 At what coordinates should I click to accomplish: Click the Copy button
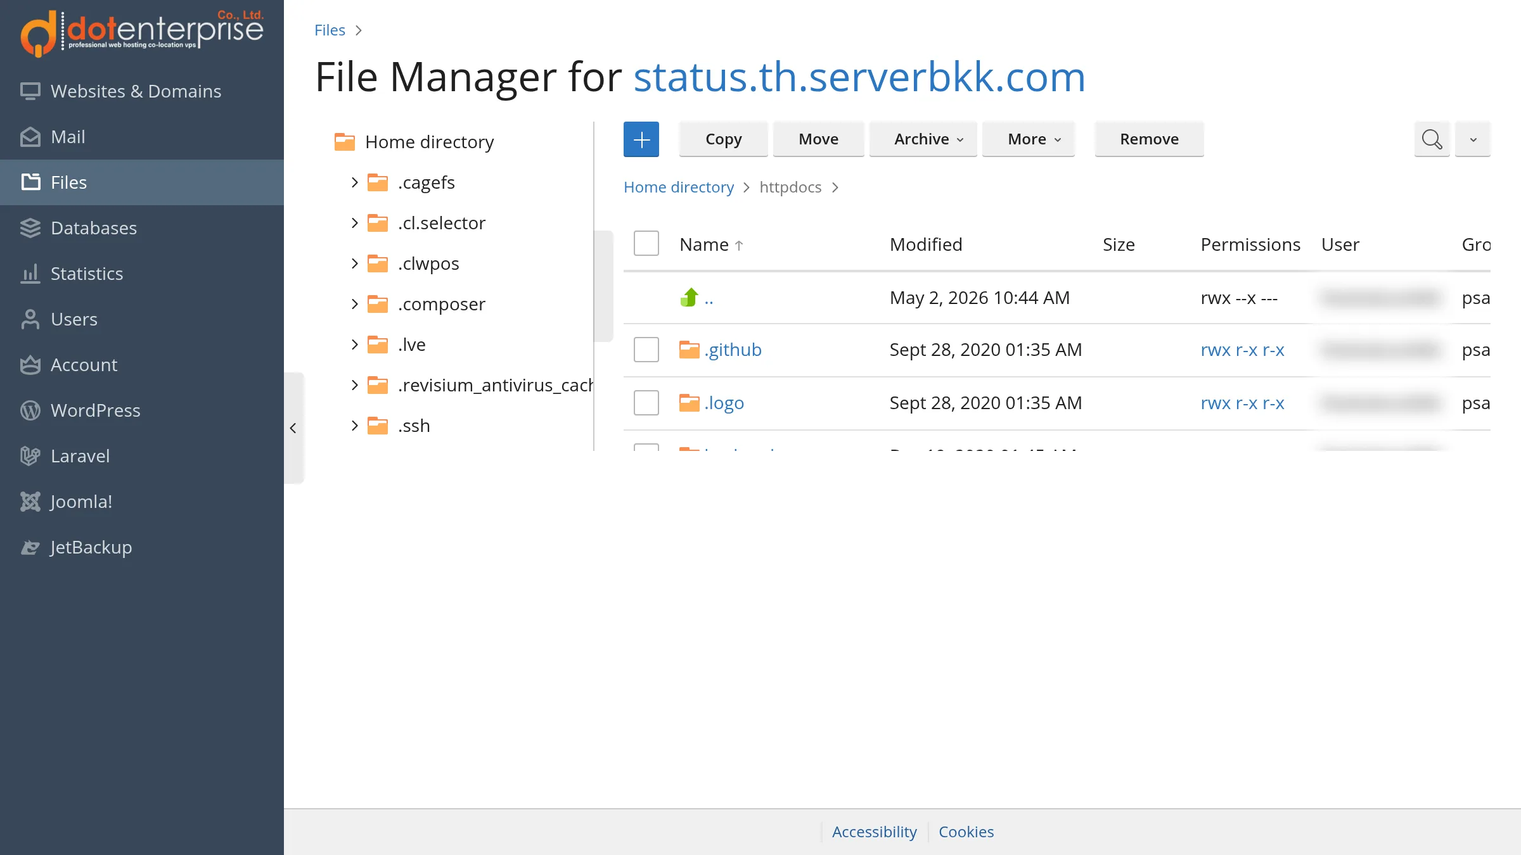click(723, 139)
